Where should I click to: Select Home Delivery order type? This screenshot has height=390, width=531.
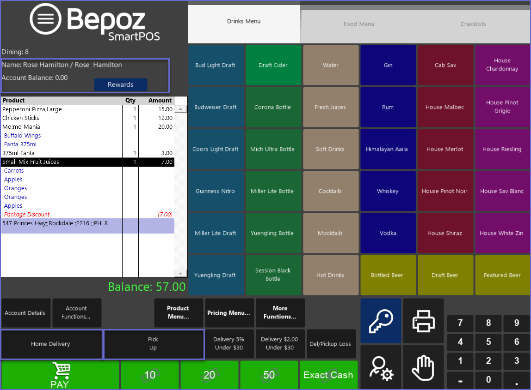[x=51, y=344]
